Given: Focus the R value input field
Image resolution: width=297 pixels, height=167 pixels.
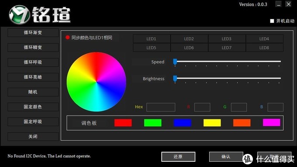Looking at the screenshot, I should pos(202,107).
